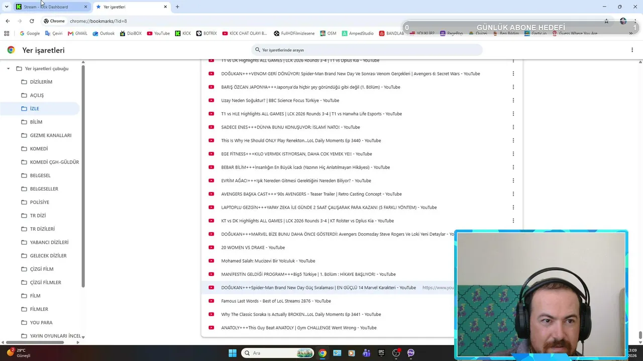Viewport: 643px width, 361px height.
Task: Open more actions for KT vs DK Highlights
Action: (513, 221)
